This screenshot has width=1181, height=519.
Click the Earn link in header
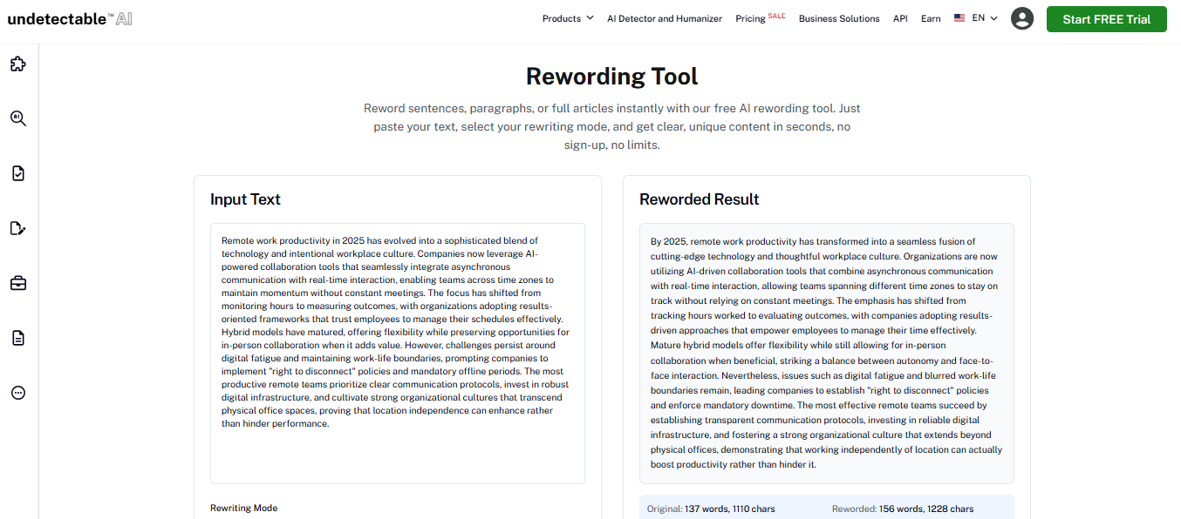931,18
